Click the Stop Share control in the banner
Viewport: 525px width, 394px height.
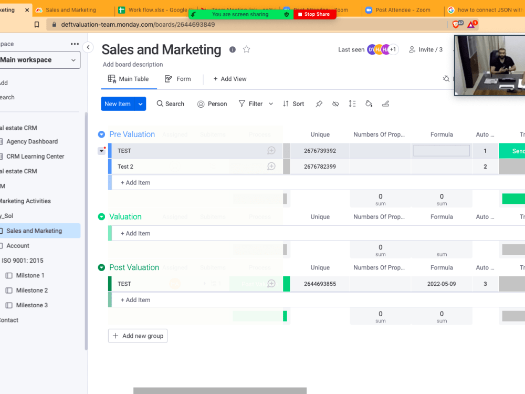click(x=314, y=14)
